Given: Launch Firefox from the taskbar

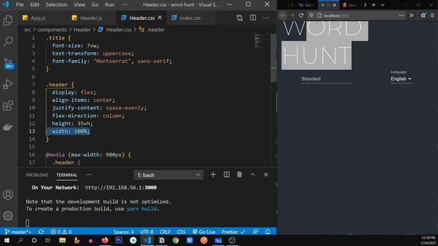Looking at the screenshot, I should tap(105, 240).
